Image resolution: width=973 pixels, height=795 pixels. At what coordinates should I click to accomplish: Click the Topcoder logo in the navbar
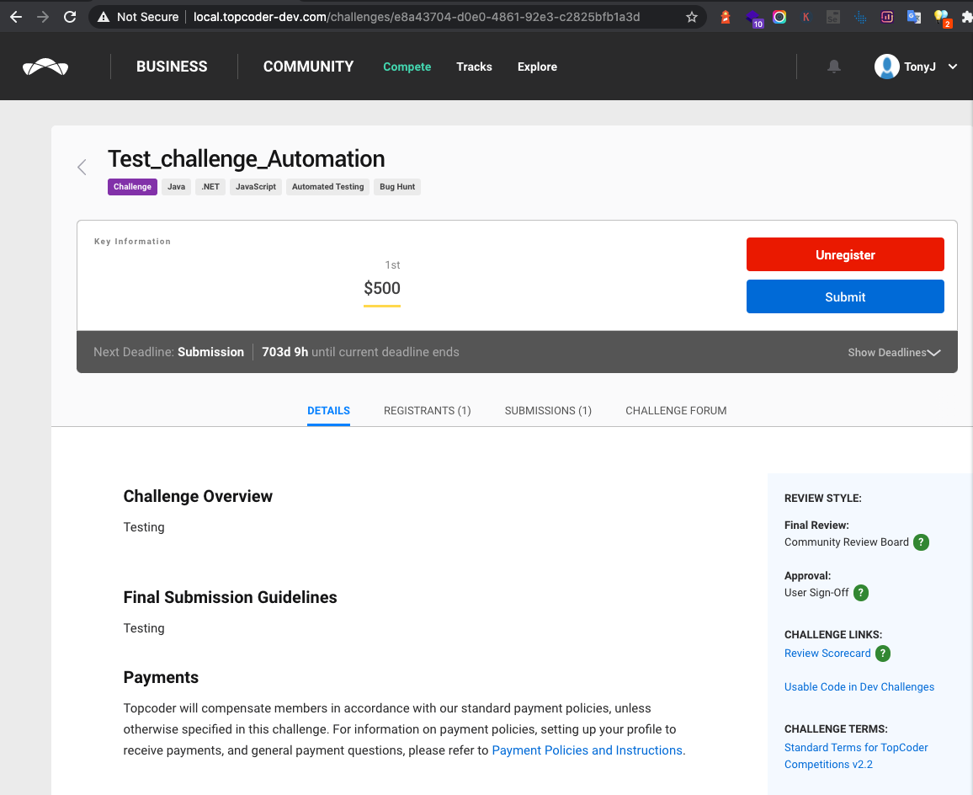(45, 67)
